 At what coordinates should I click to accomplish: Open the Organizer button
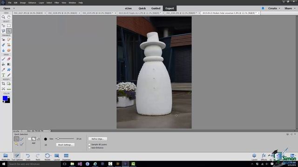pos(66,157)
